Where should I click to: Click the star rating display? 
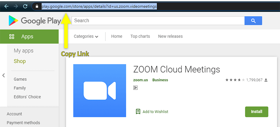[x=235, y=80]
